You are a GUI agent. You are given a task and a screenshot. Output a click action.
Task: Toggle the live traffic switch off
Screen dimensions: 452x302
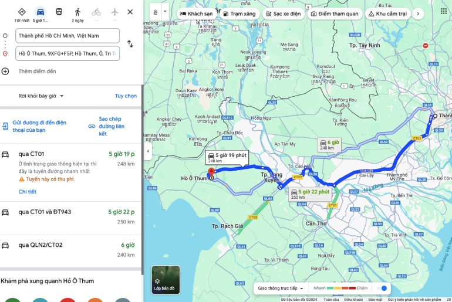(383, 288)
